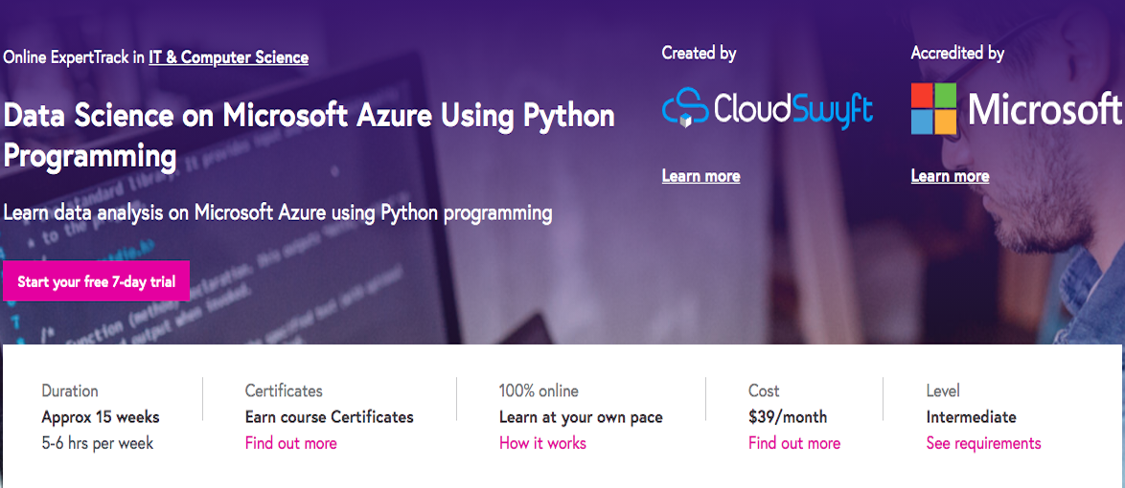Viewport: 1125px width, 488px height.
Task: Click the $39/month cost text
Action: [x=787, y=417]
